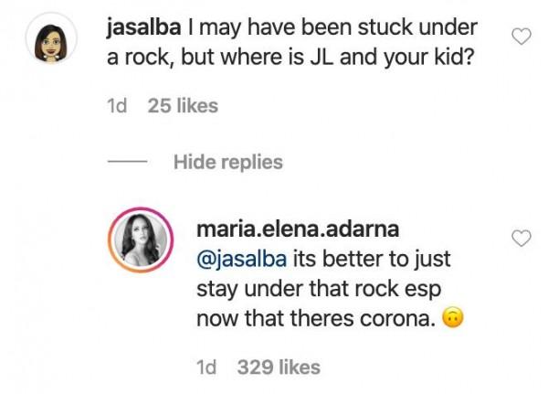Click the 1d timestamp under jasalba's comment
Image resolution: width=548 pixels, height=394 pixels.
117,106
